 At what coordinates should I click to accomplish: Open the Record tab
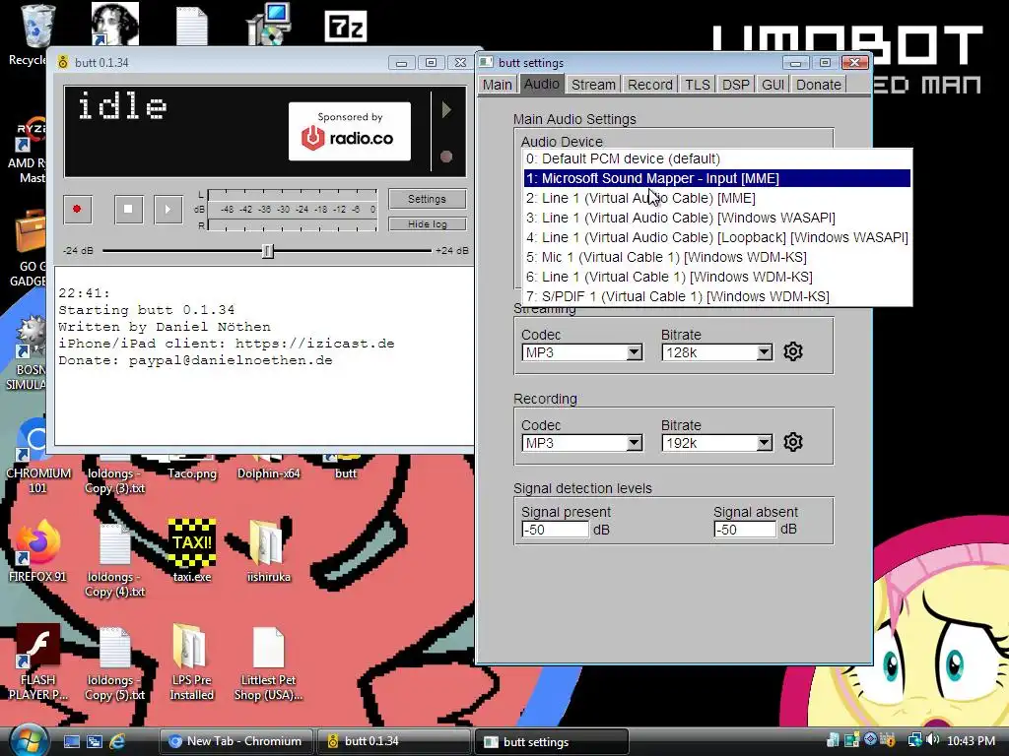(650, 85)
